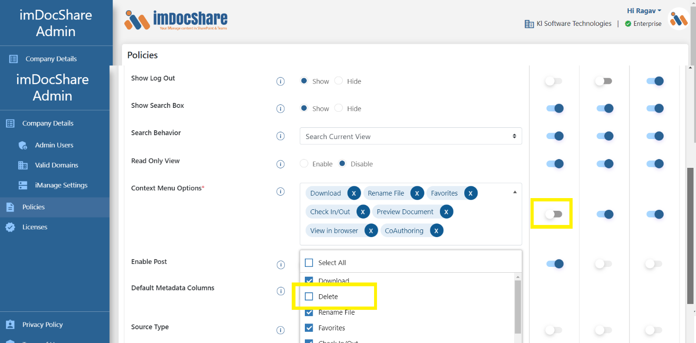
Task: Collapse the Context Menu Options list arrow
Action: click(x=515, y=192)
